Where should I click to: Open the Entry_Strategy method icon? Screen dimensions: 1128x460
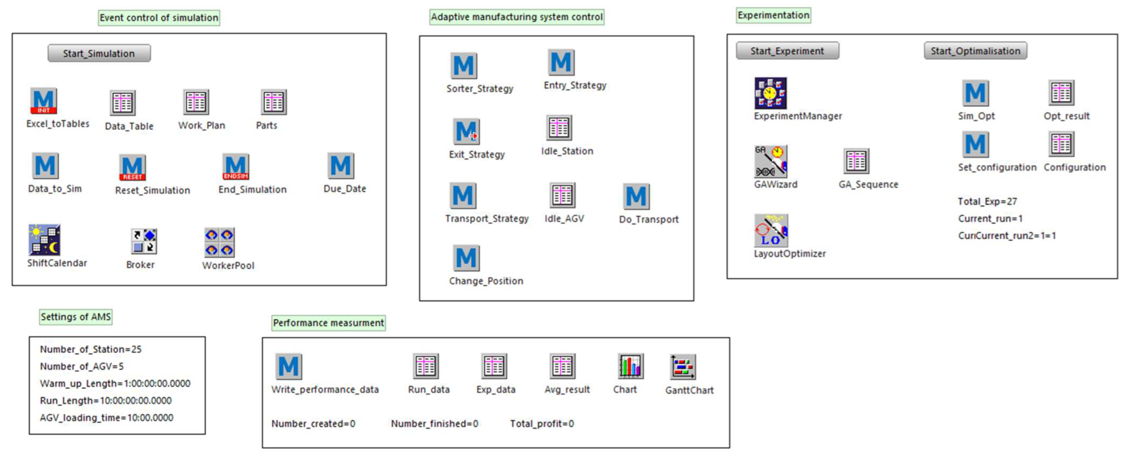[561, 62]
